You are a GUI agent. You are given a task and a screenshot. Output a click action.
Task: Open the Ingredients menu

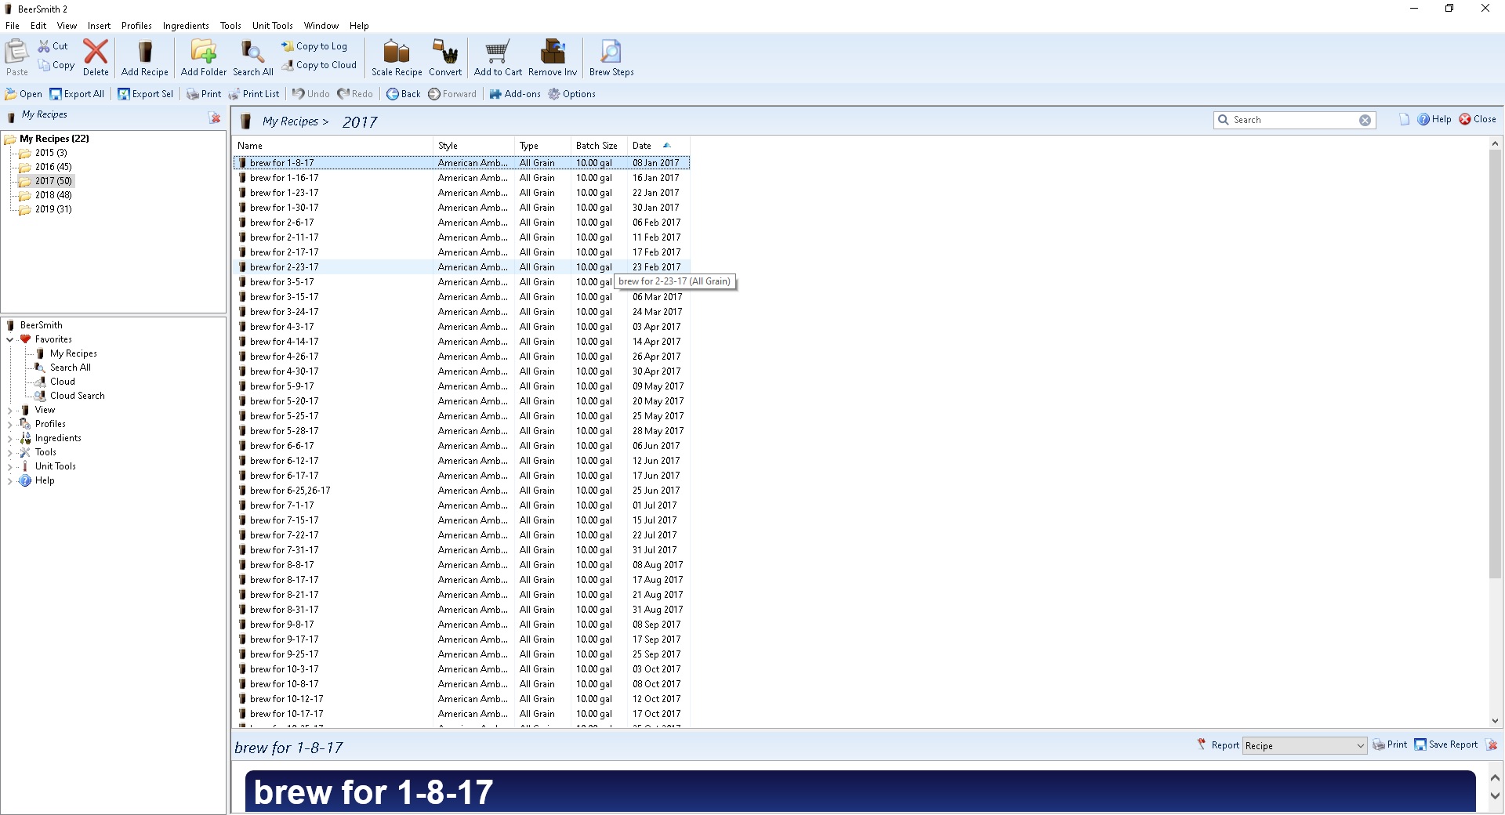coord(186,26)
